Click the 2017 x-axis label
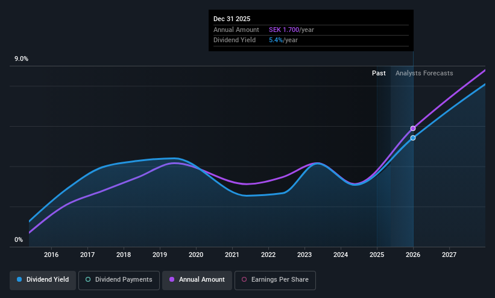495x298 pixels. coord(87,255)
